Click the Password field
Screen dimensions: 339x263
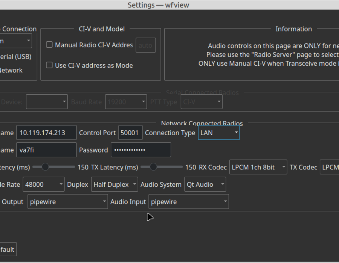(x=141, y=150)
